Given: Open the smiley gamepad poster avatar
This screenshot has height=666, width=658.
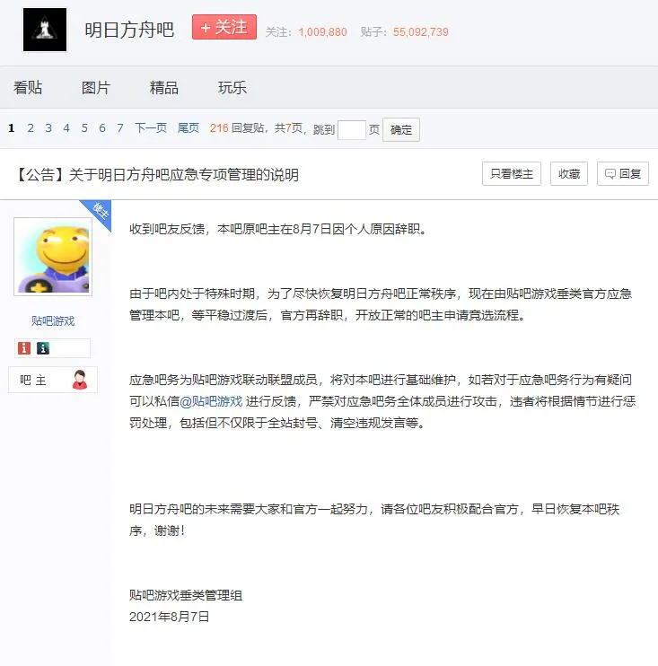Looking at the screenshot, I should pyautogui.click(x=53, y=257).
